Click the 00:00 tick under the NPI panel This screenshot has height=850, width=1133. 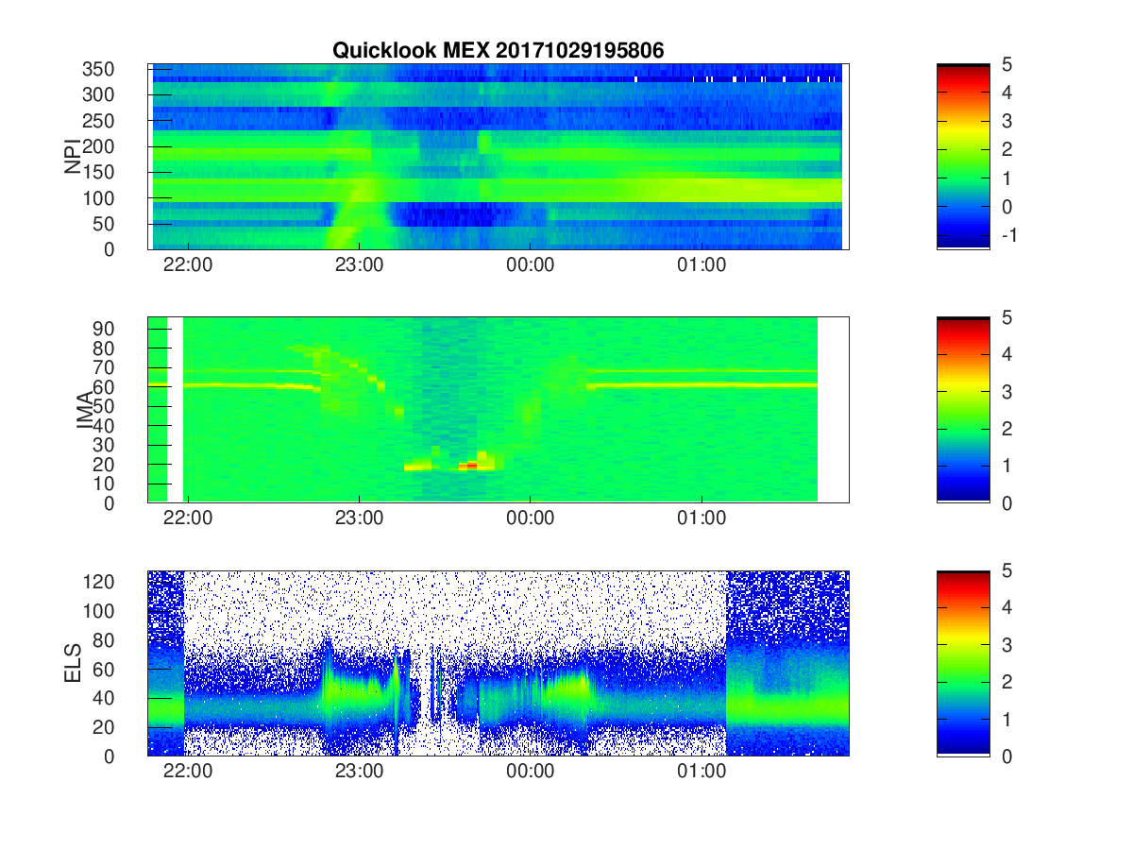(531, 264)
